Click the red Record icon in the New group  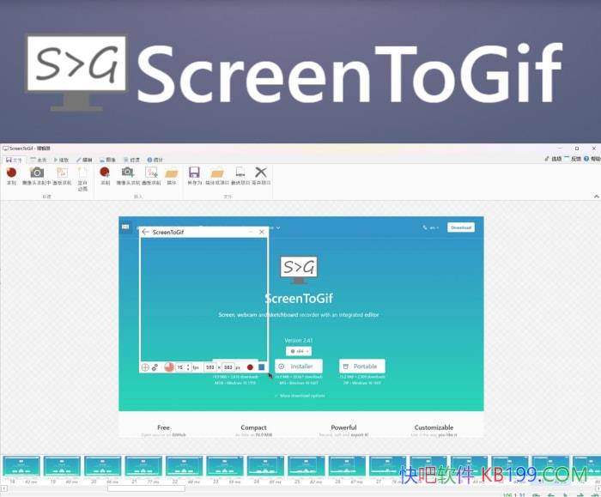[x=11, y=173]
